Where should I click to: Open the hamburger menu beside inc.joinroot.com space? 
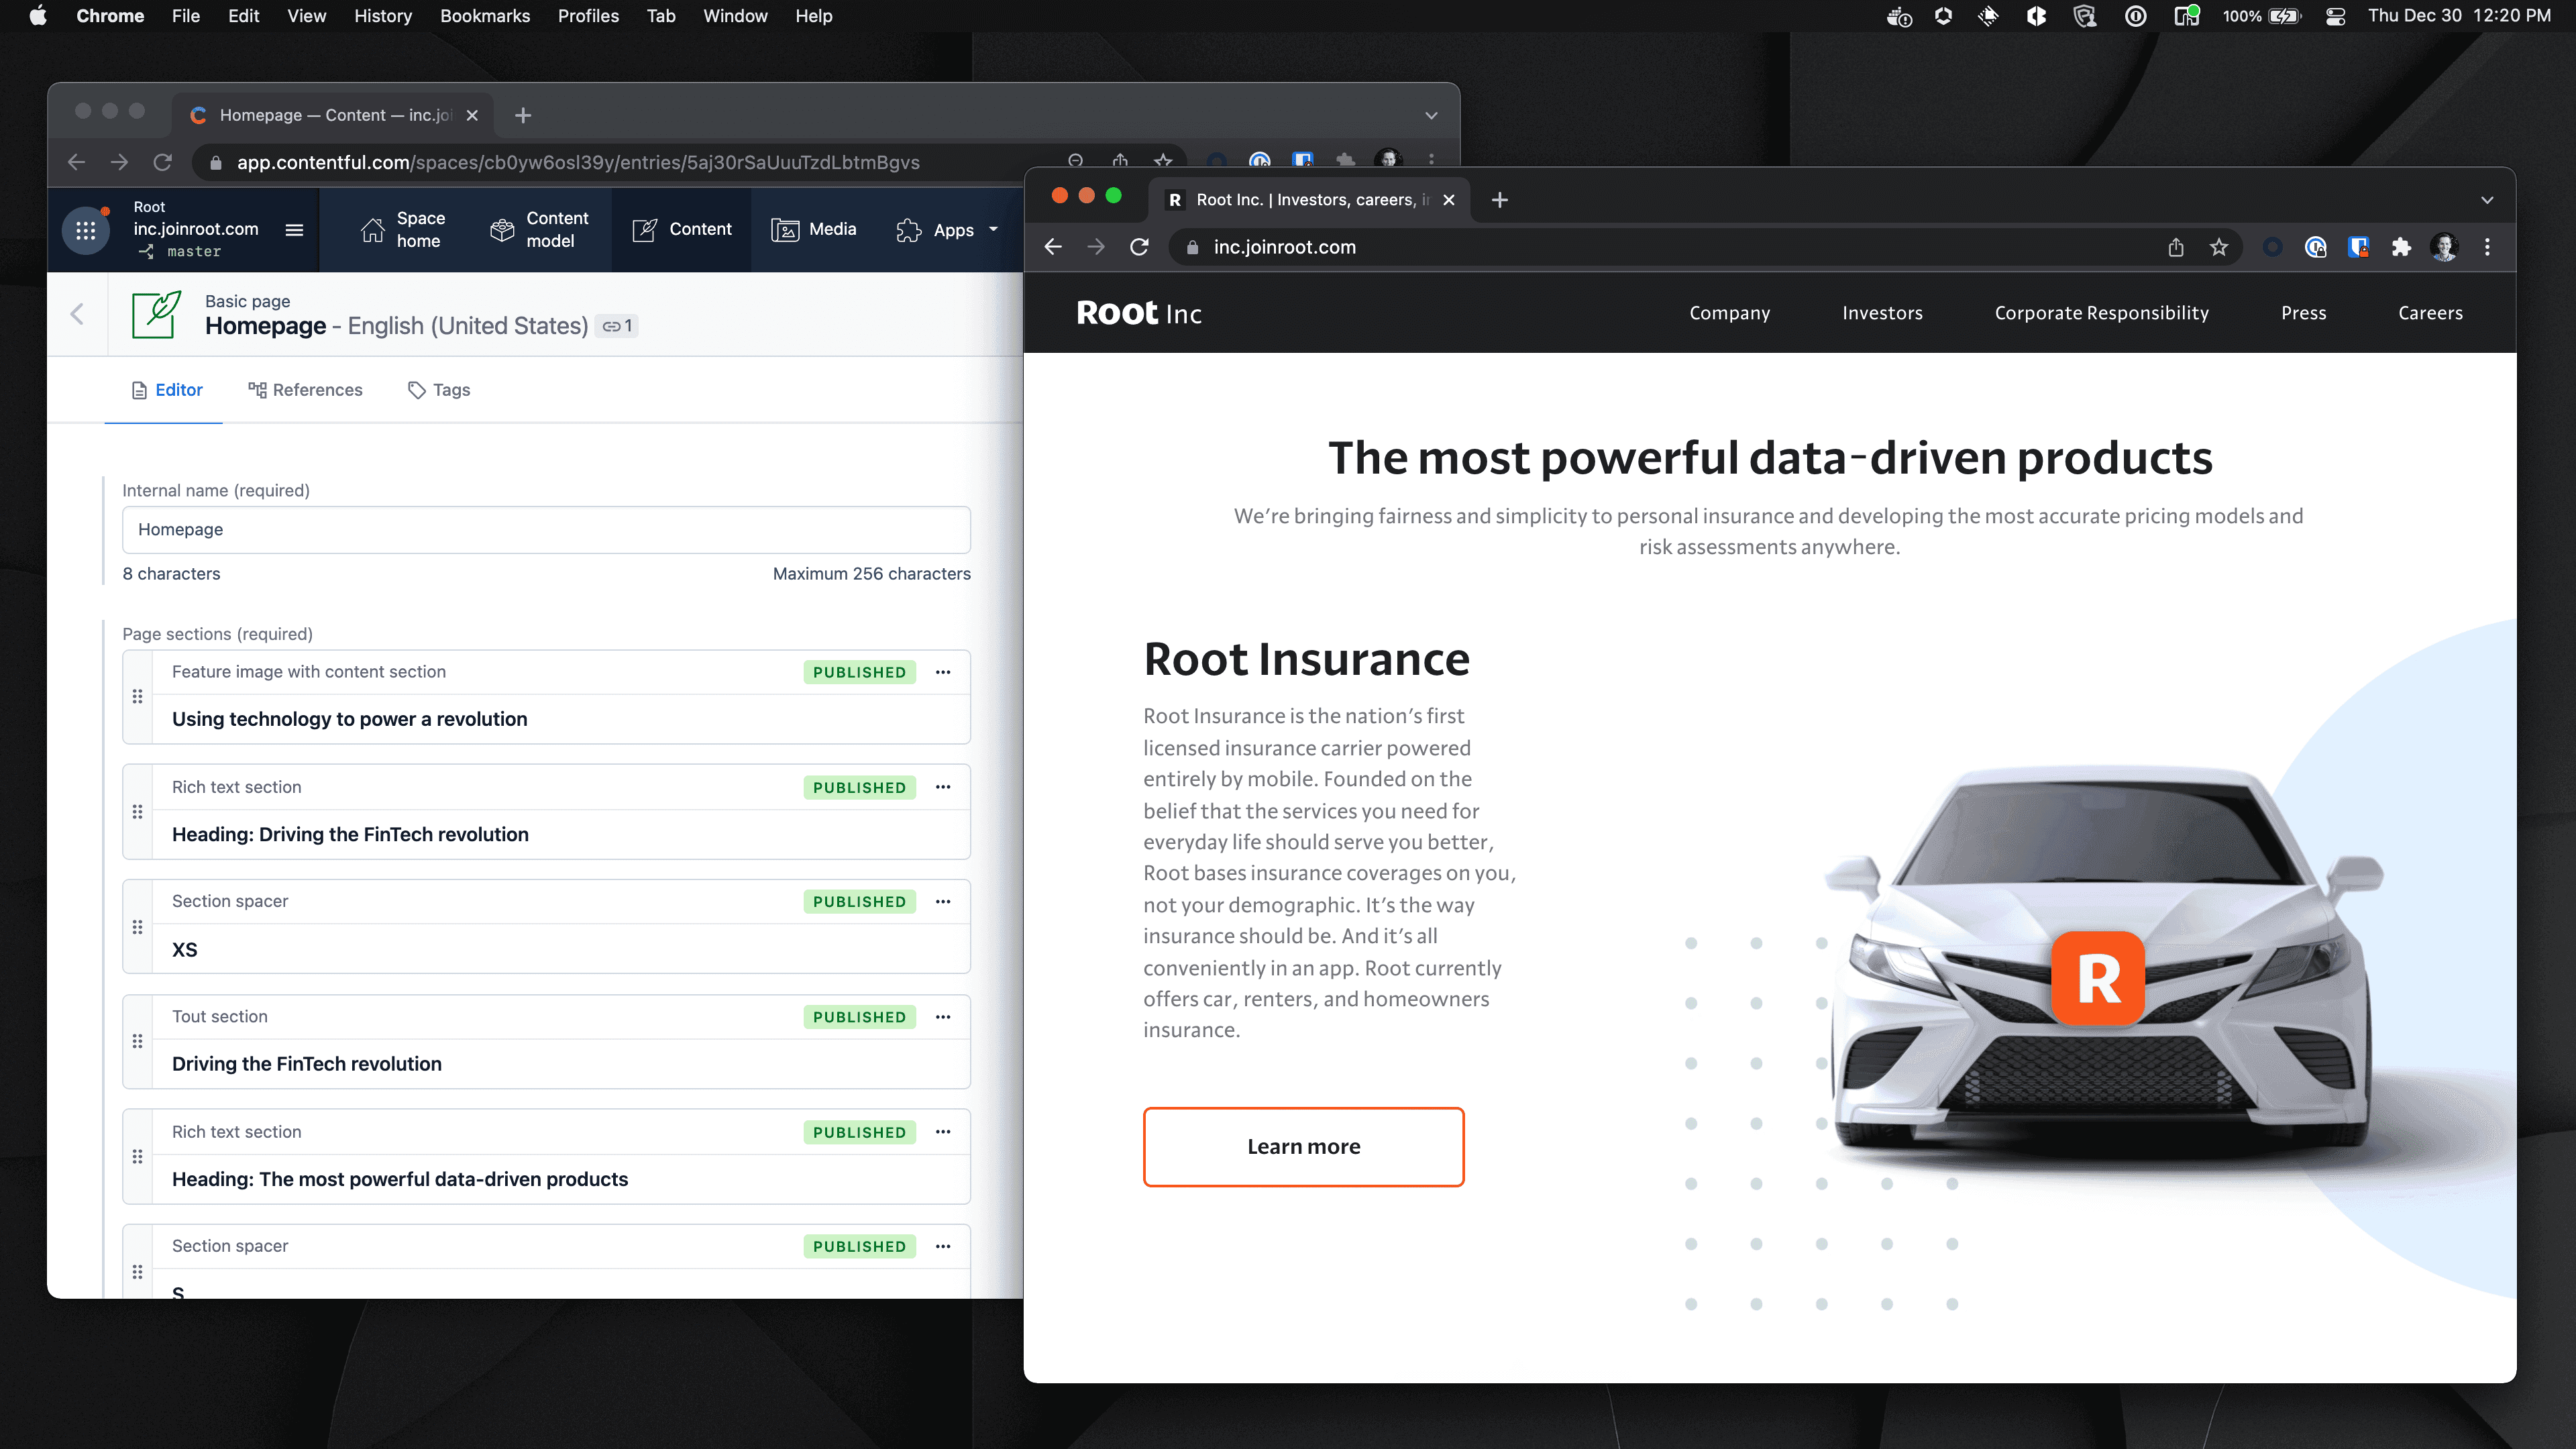(x=294, y=230)
